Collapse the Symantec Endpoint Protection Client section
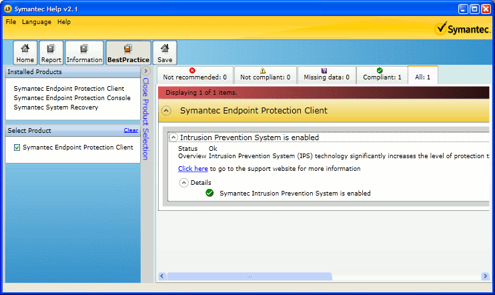The image size is (495, 295). click(166, 111)
